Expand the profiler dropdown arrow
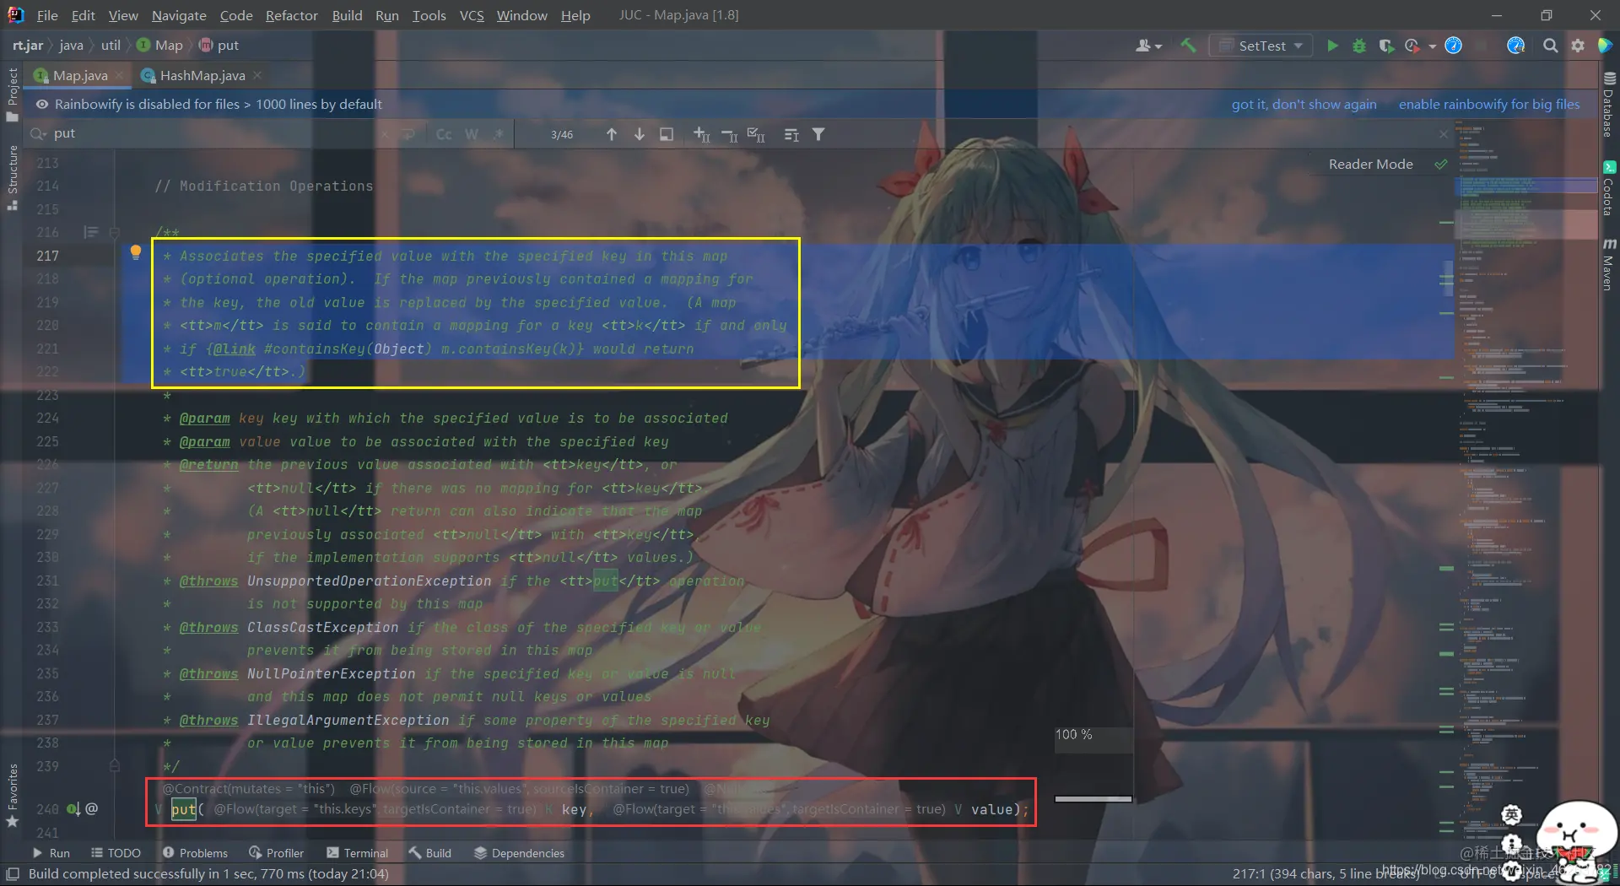 1433,46
